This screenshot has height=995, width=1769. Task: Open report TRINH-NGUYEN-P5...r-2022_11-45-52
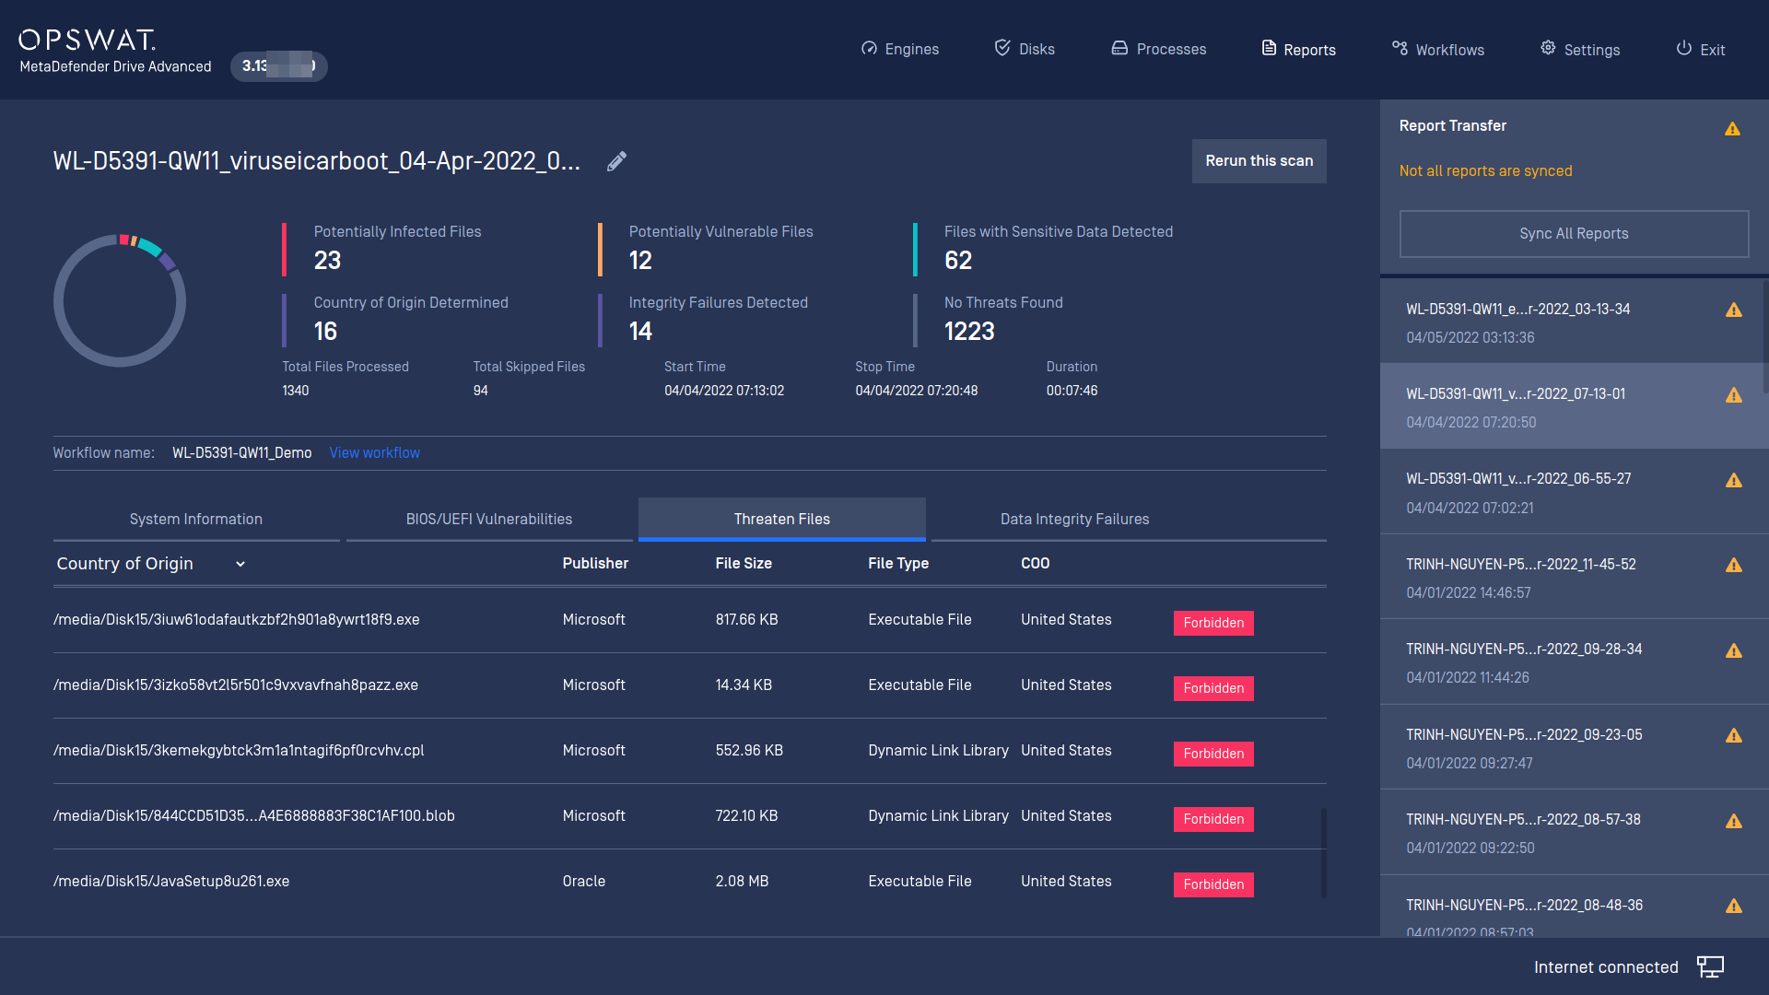click(x=1572, y=578)
